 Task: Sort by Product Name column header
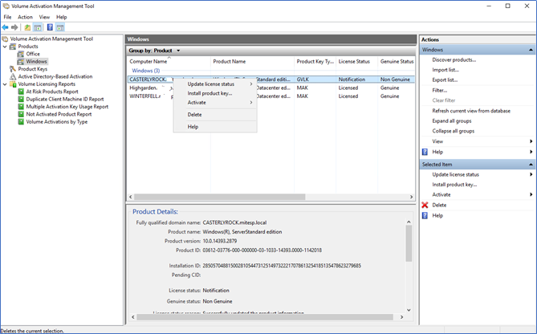pos(252,62)
